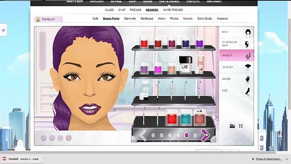Open the Feet category
Image resolution: width=291 pixels, height=164 pixels.
click(x=236, y=91)
